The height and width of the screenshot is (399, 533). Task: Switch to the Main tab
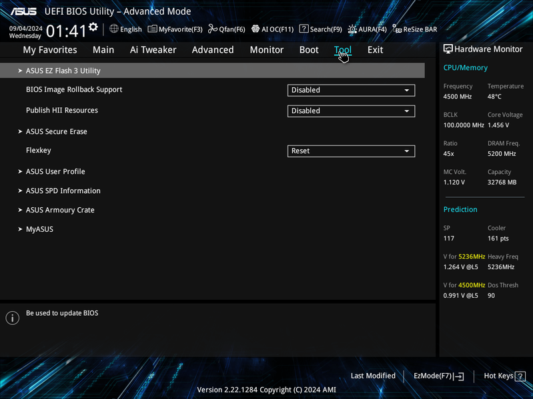click(103, 50)
